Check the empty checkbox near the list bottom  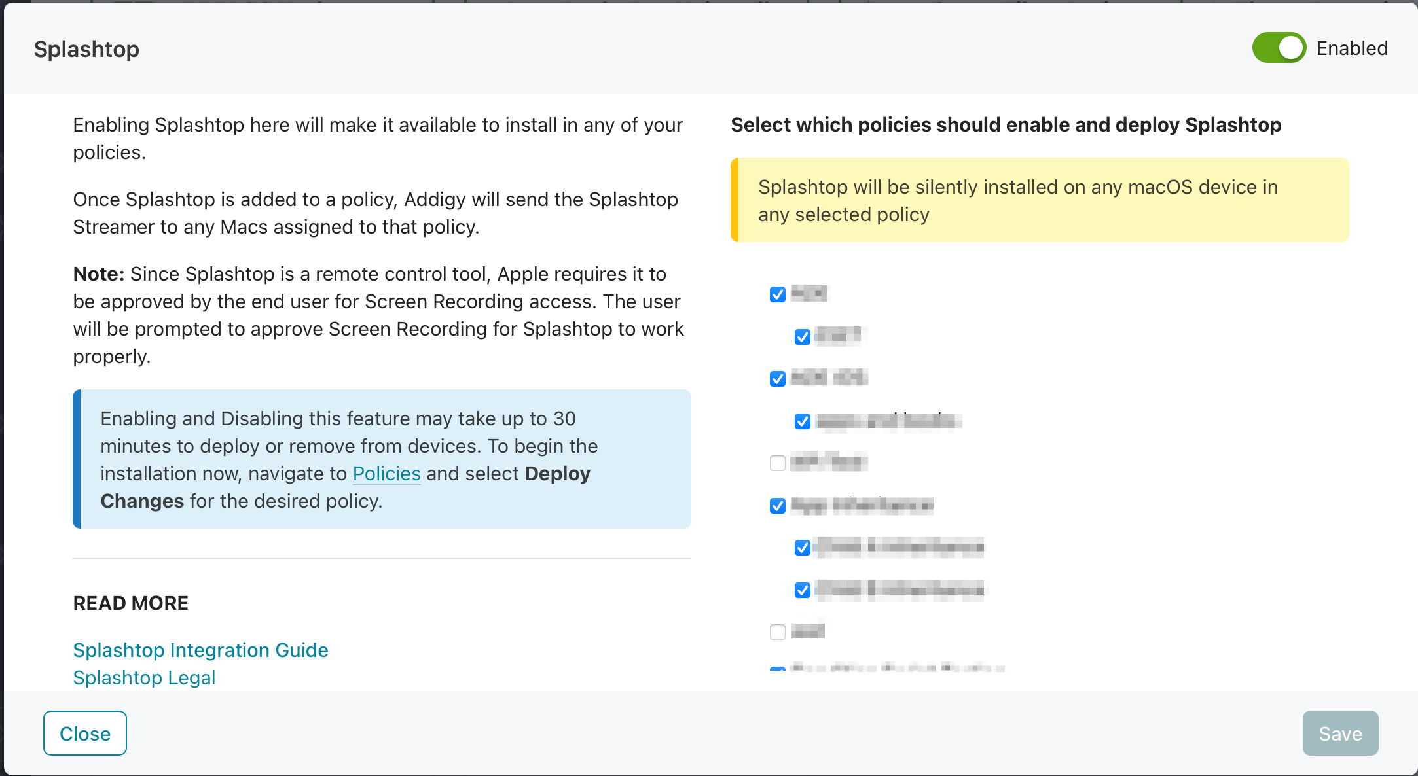click(x=777, y=631)
